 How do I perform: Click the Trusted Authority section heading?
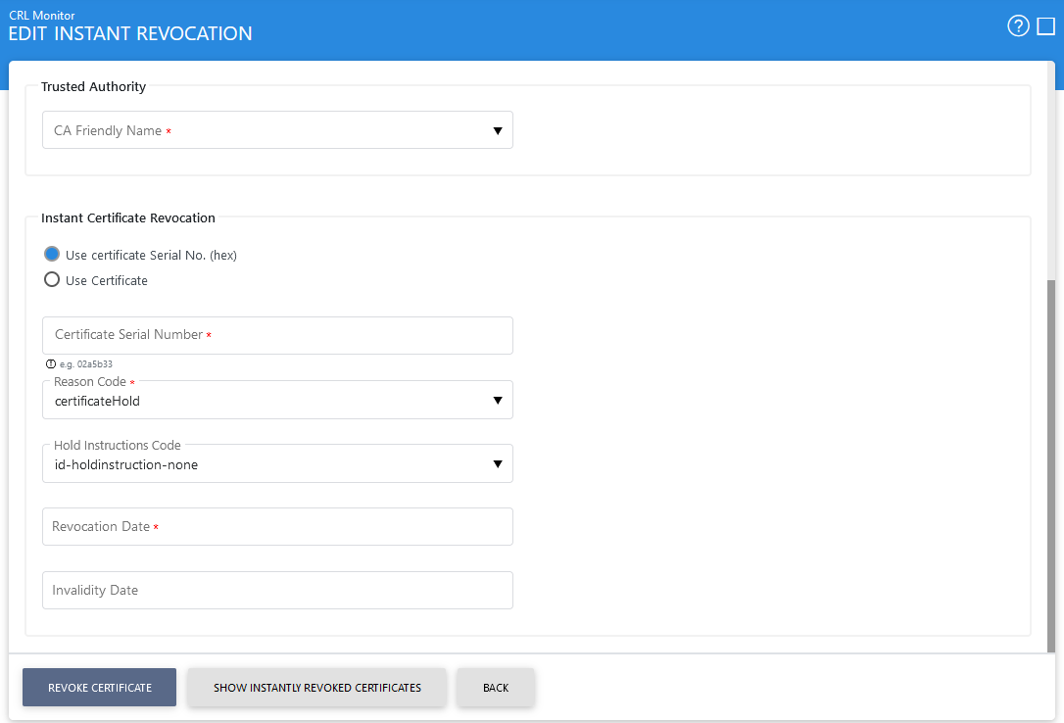click(93, 87)
